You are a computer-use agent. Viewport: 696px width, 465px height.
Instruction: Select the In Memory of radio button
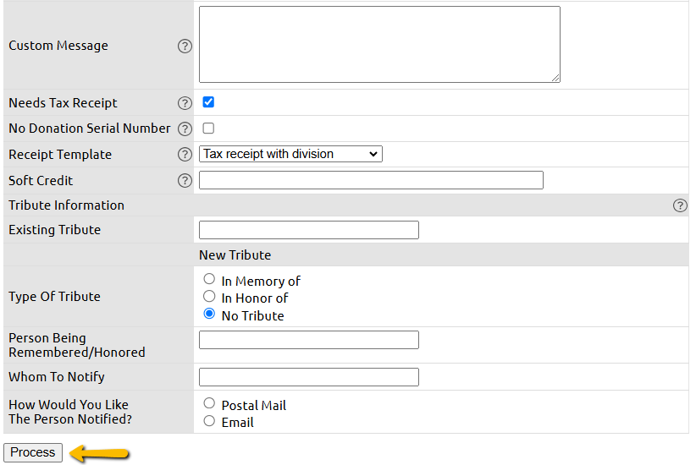pyautogui.click(x=209, y=279)
